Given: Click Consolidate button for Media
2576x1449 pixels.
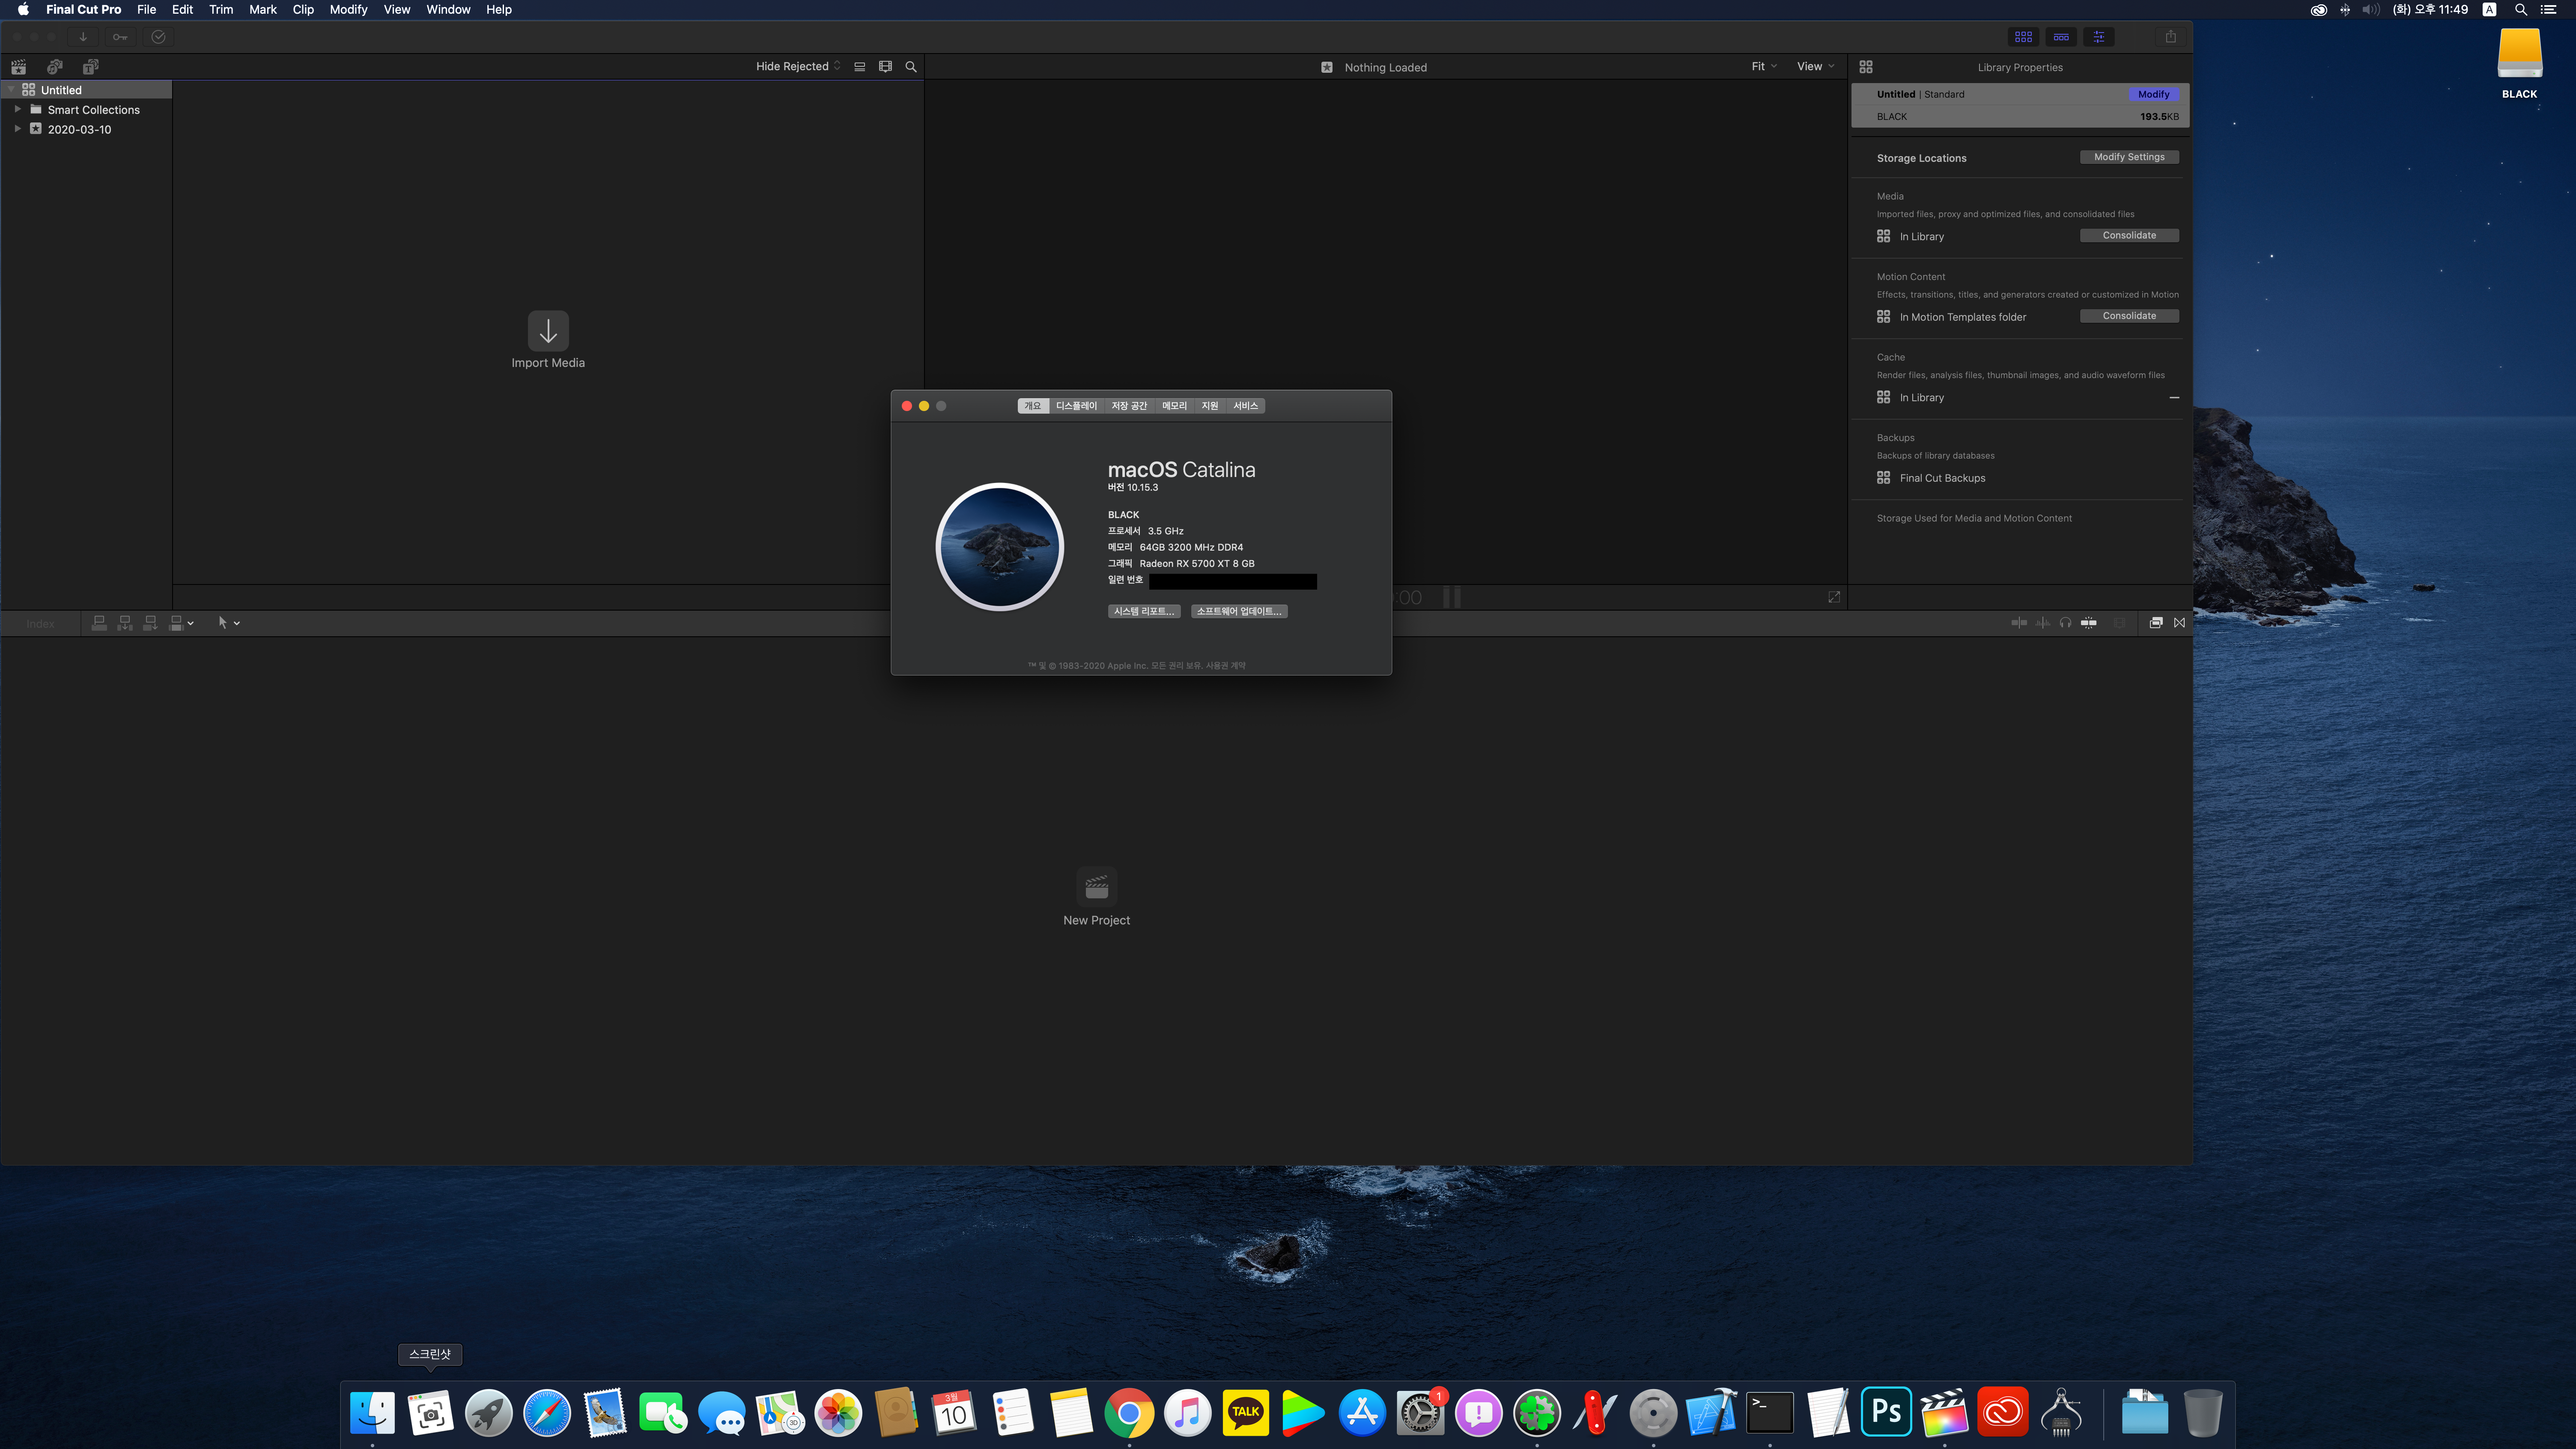Looking at the screenshot, I should (2129, 235).
